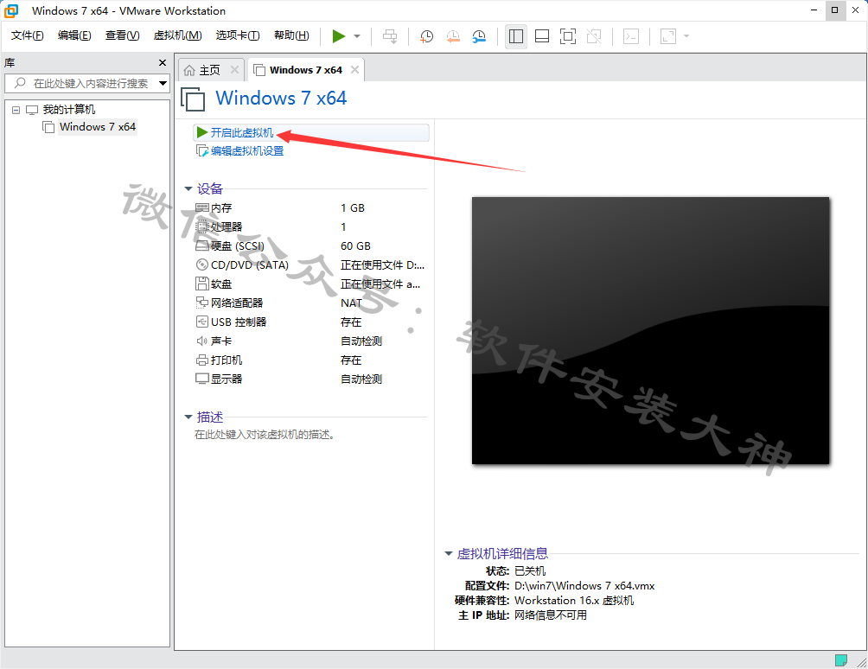Select the 硬盘 (SCSI) device row
Image resolution: width=868 pixels, height=669 pixels.
coord(310,246)
